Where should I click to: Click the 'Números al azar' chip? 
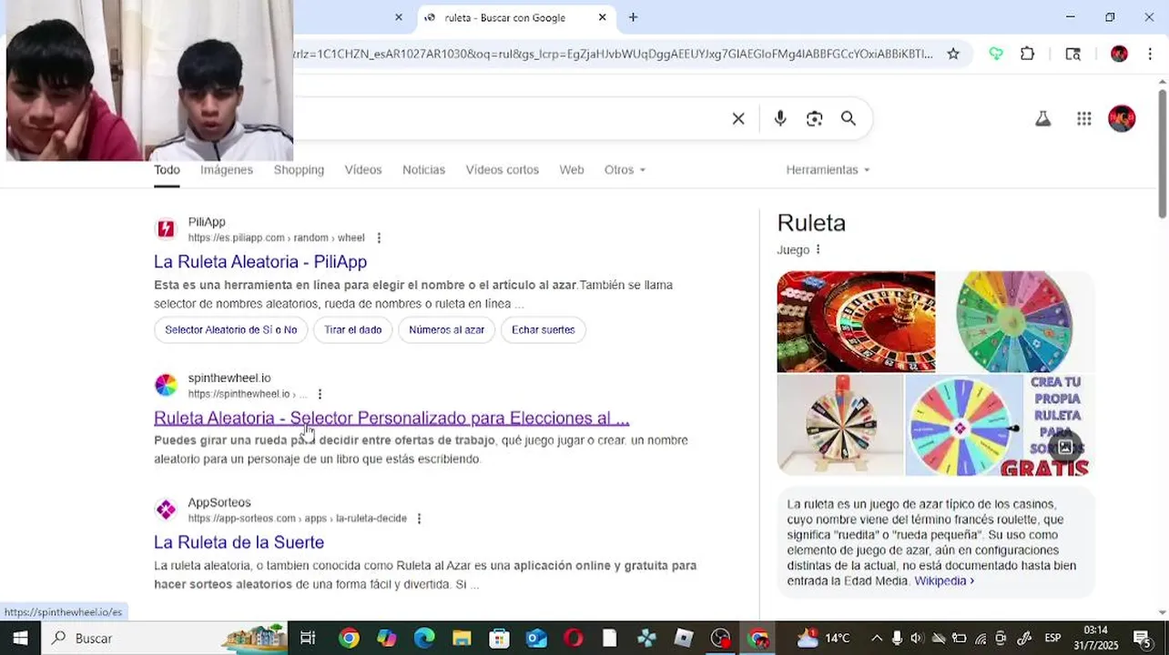(x=446, y=330)
